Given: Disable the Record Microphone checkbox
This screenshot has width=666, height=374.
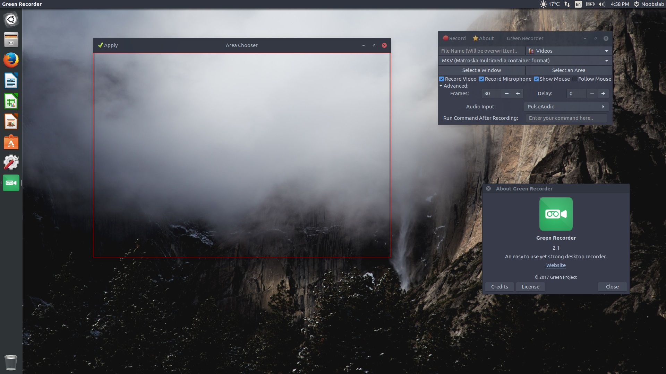Looking at the screenshot, I should 482,79.
